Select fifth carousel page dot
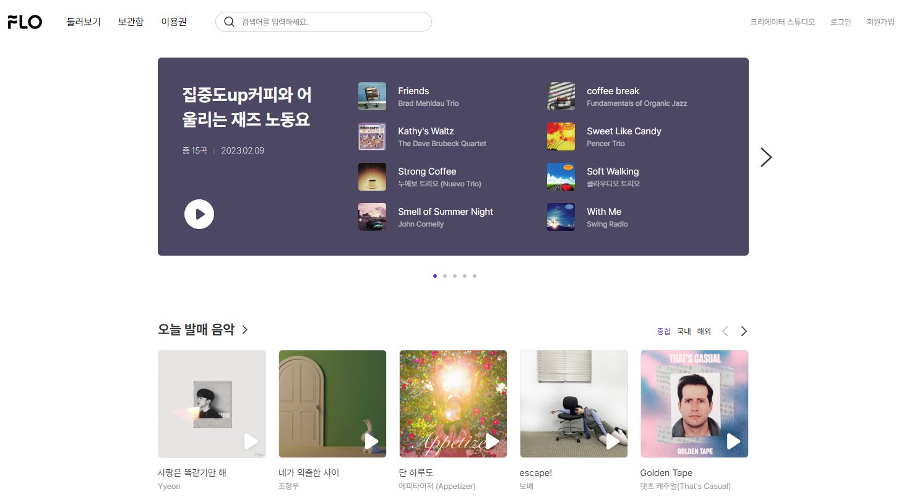901x502 pixels. (x=475, y=276)
